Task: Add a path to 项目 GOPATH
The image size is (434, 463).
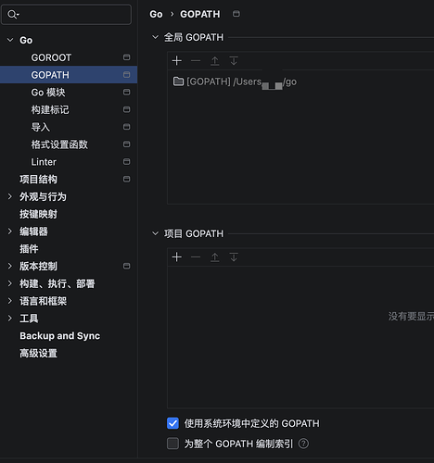Action: (177, 257)
